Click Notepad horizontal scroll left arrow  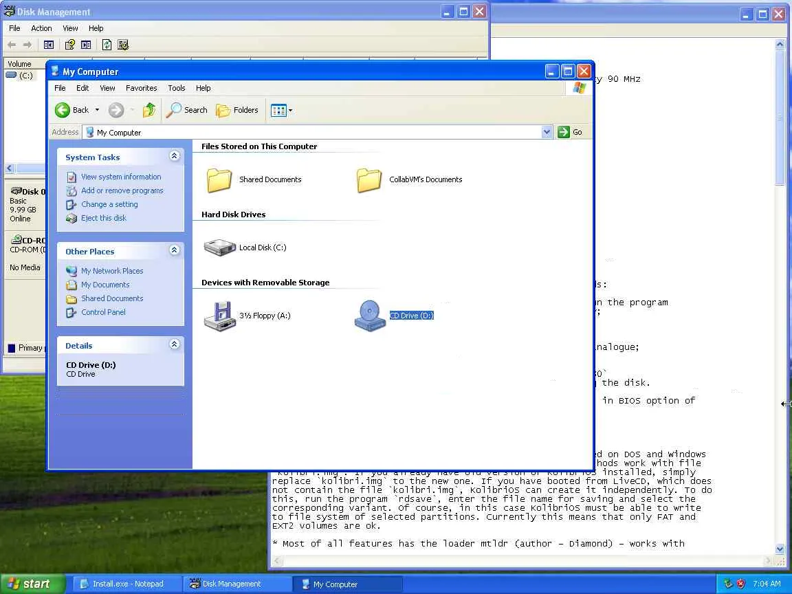(x=276, y=561)
